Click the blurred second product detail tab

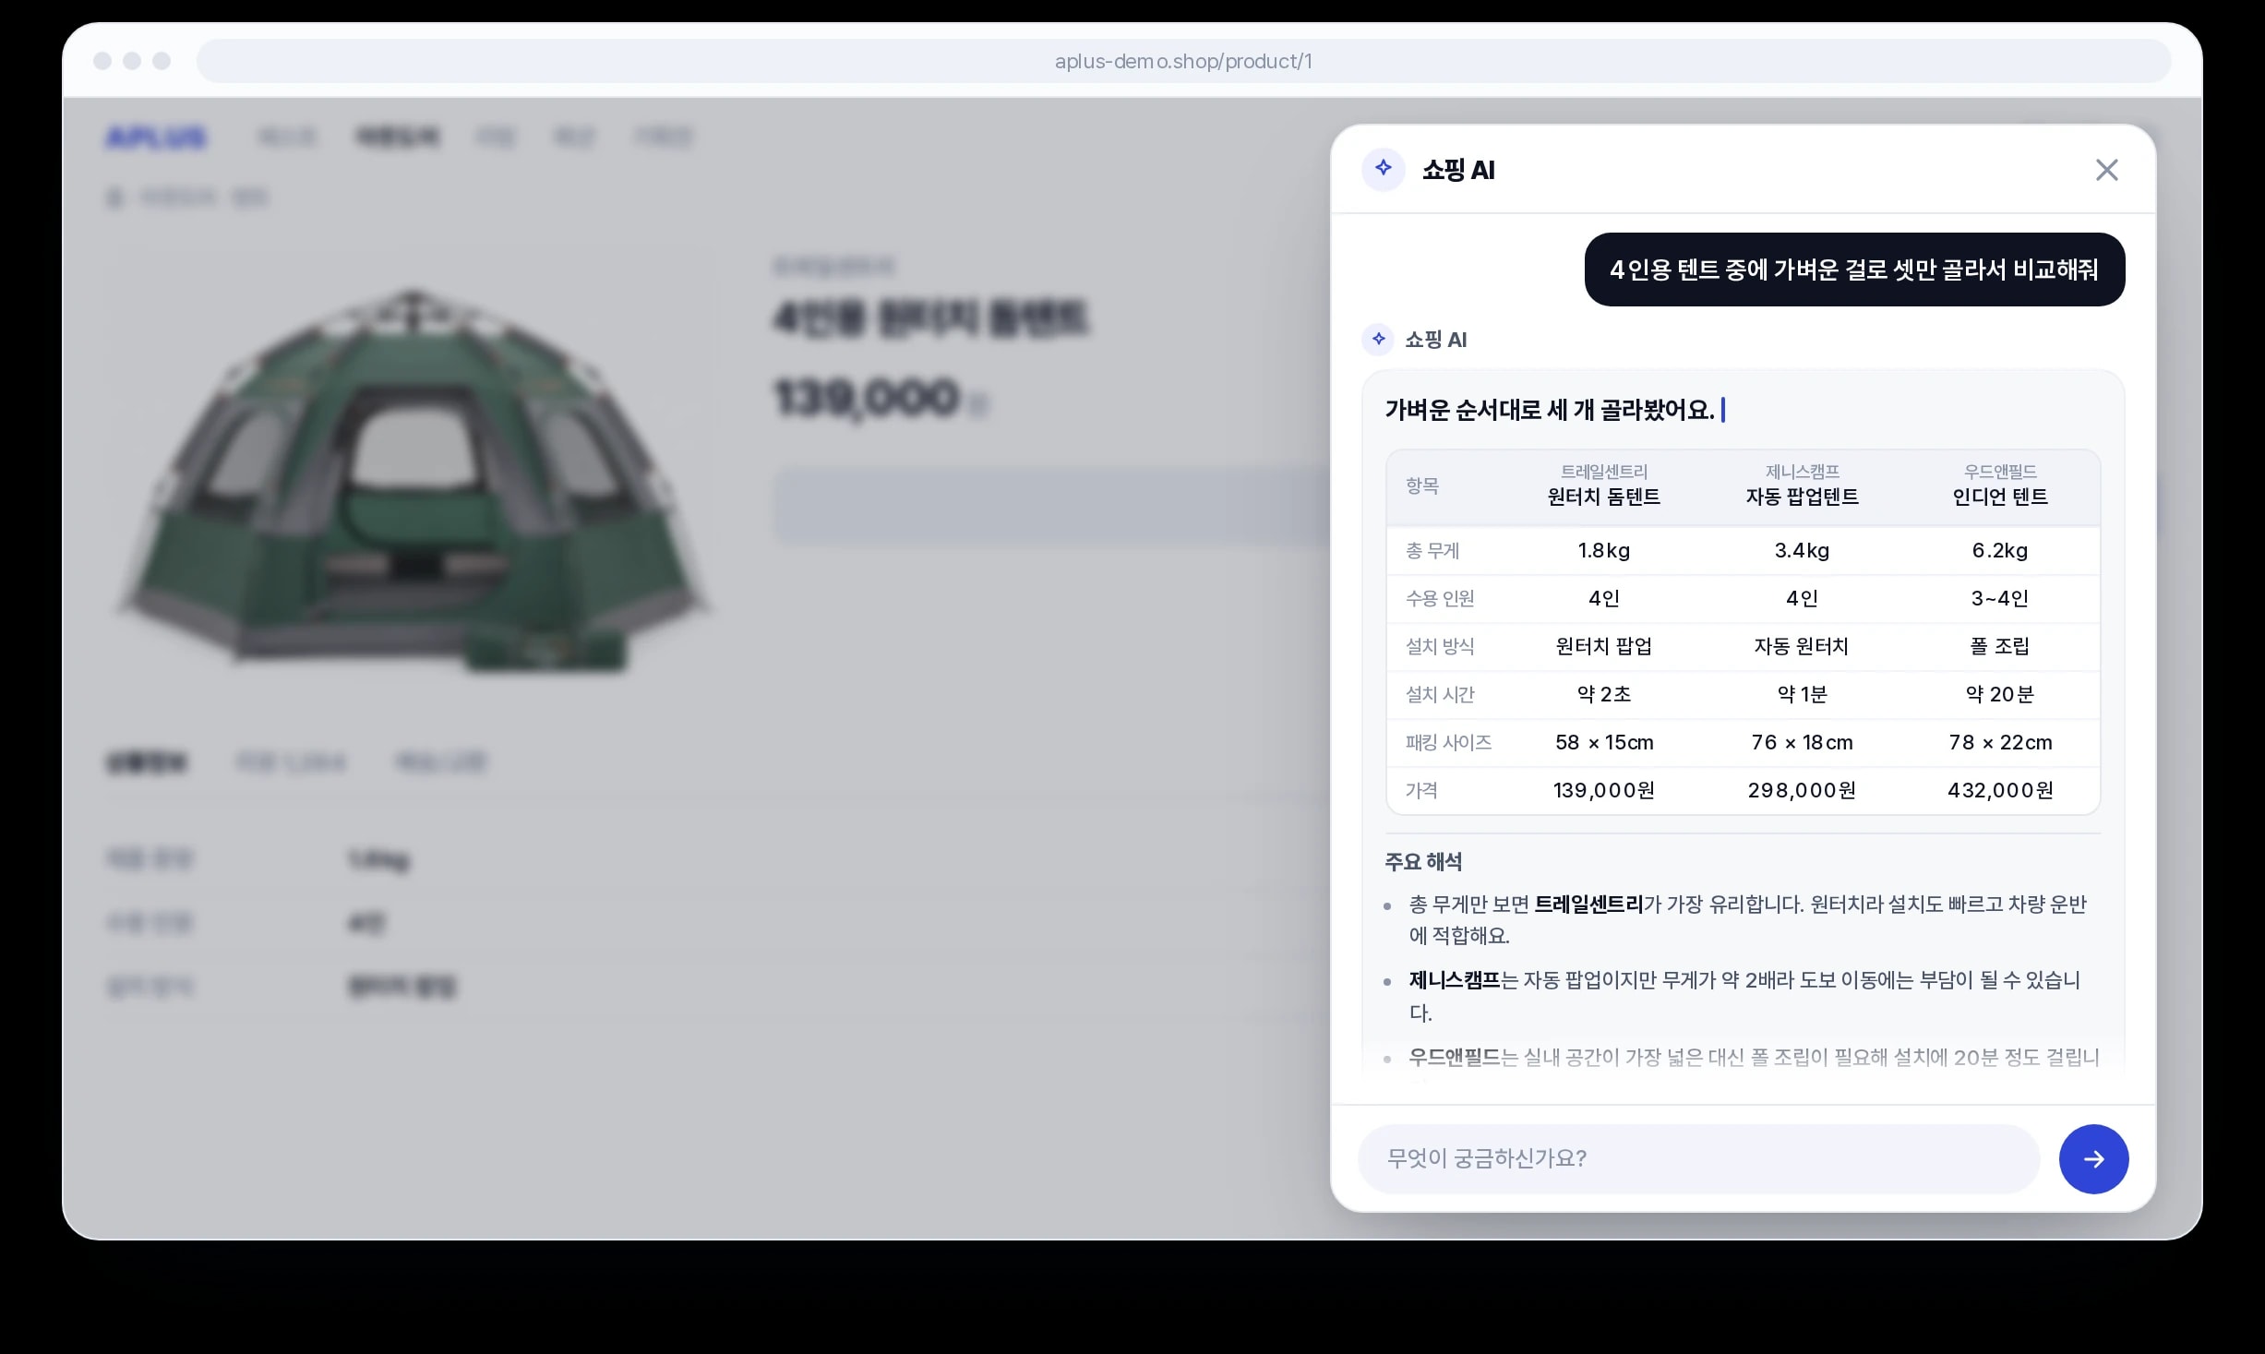(x=292, y=762)
